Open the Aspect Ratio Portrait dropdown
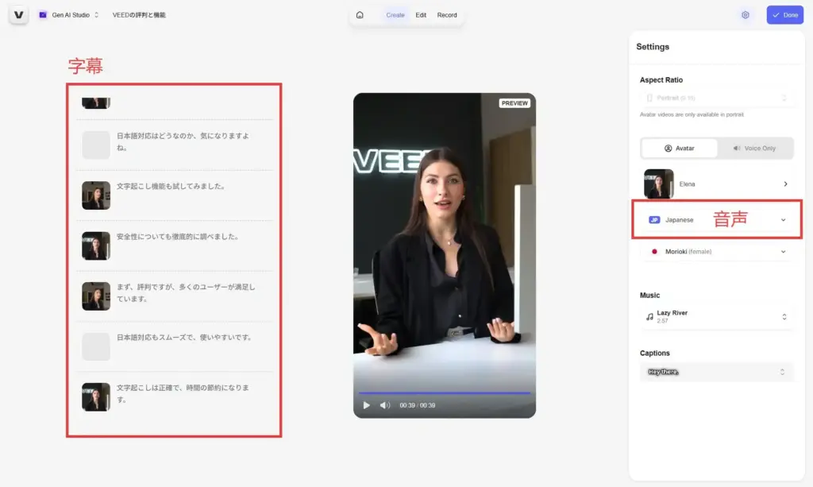 coord(717,98)
